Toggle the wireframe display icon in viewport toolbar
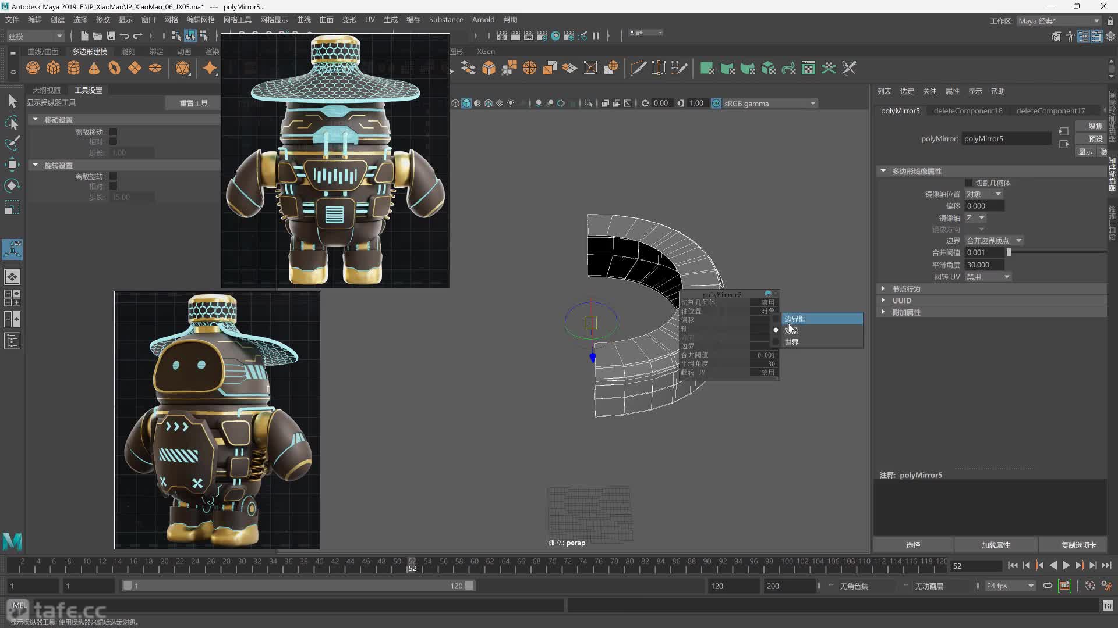Screen dimensions: 1118x628 point(455,104)
